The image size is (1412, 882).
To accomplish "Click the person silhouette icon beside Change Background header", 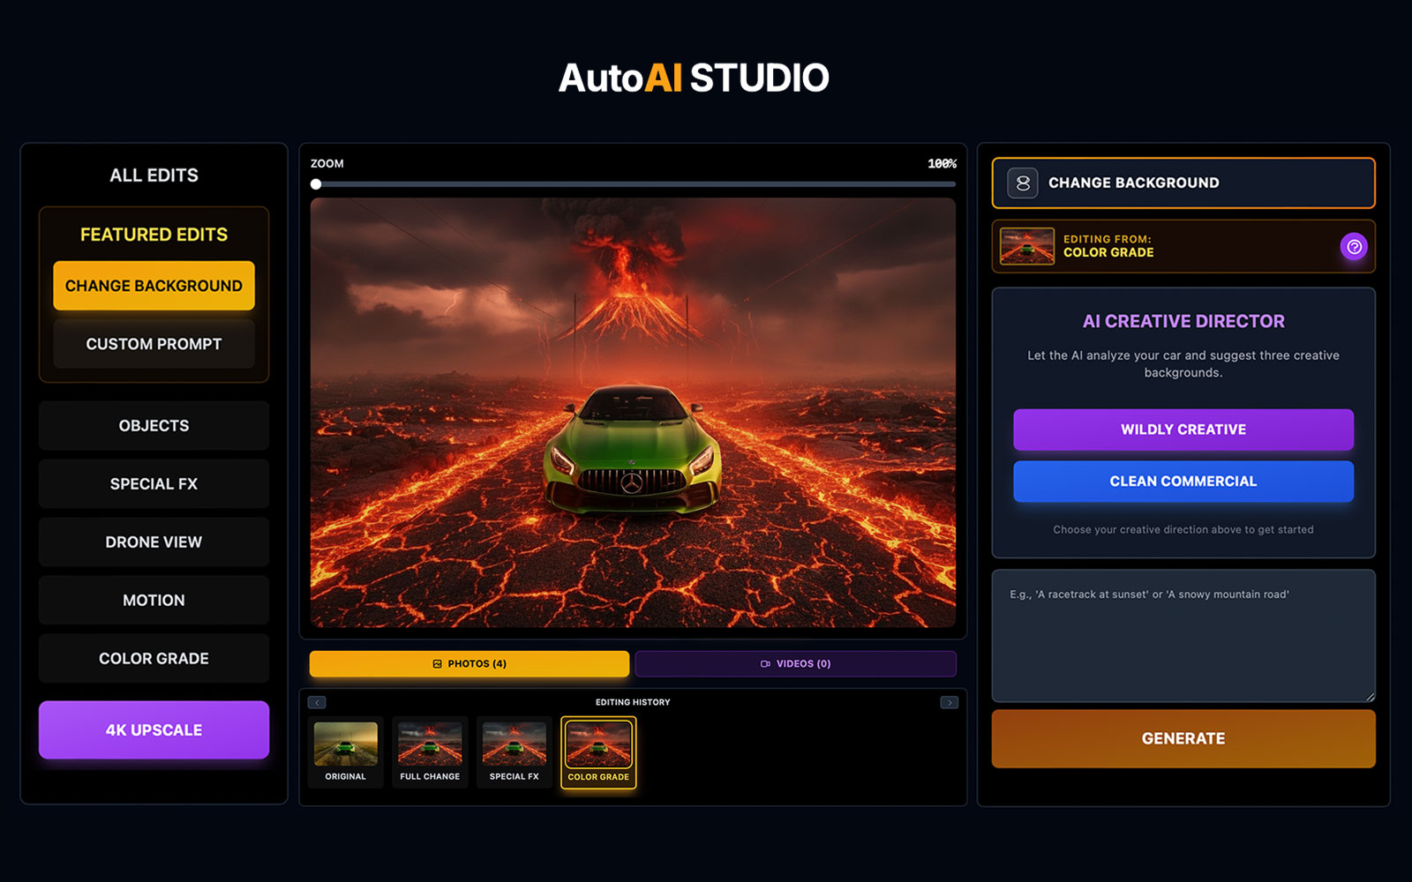I will click(x=1021, y=183).
